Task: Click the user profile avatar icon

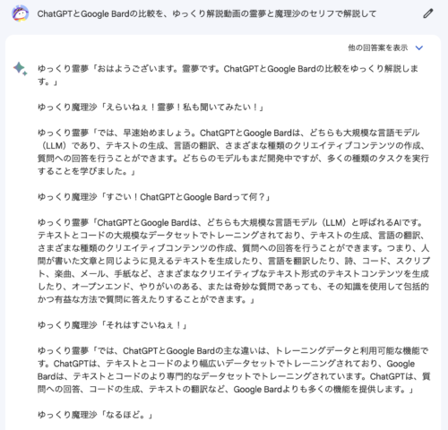Action: pyautogui.click(x=20, y=13)
